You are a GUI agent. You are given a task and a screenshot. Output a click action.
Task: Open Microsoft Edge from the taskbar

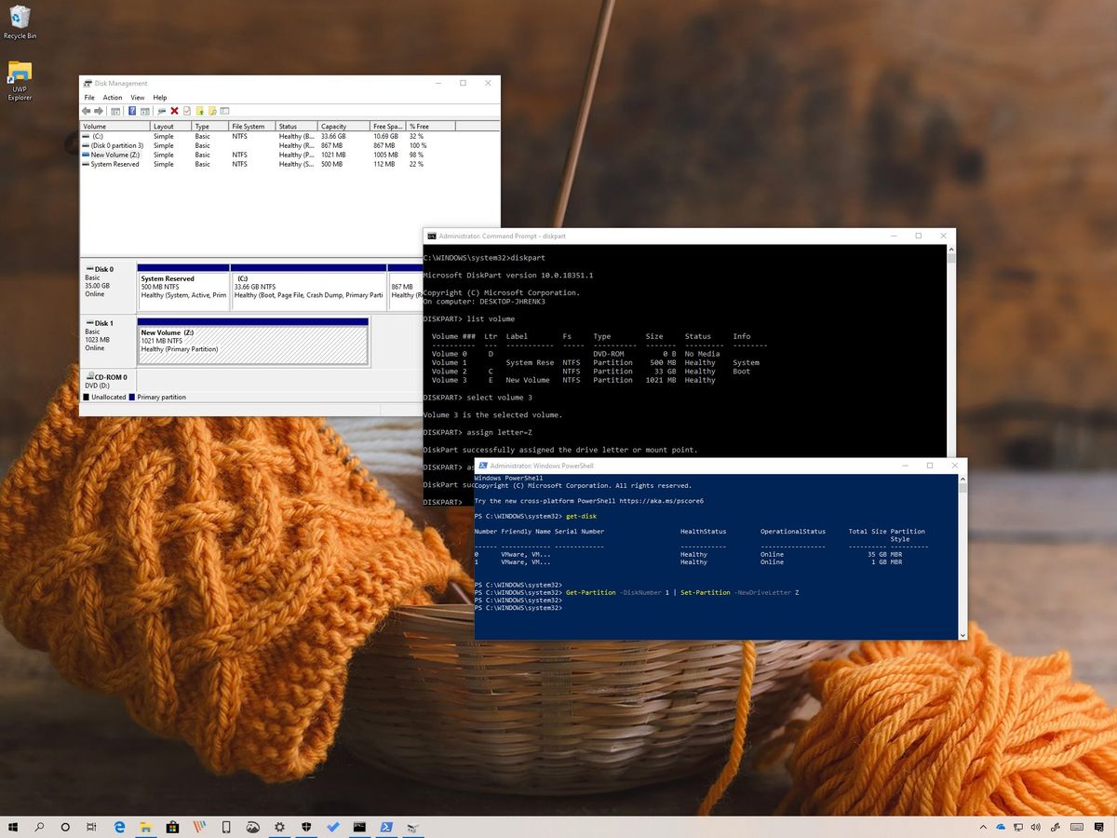117,827
